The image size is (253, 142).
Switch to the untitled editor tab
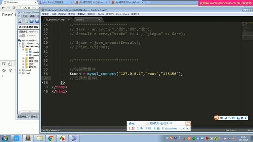click(x=80, y=20)
